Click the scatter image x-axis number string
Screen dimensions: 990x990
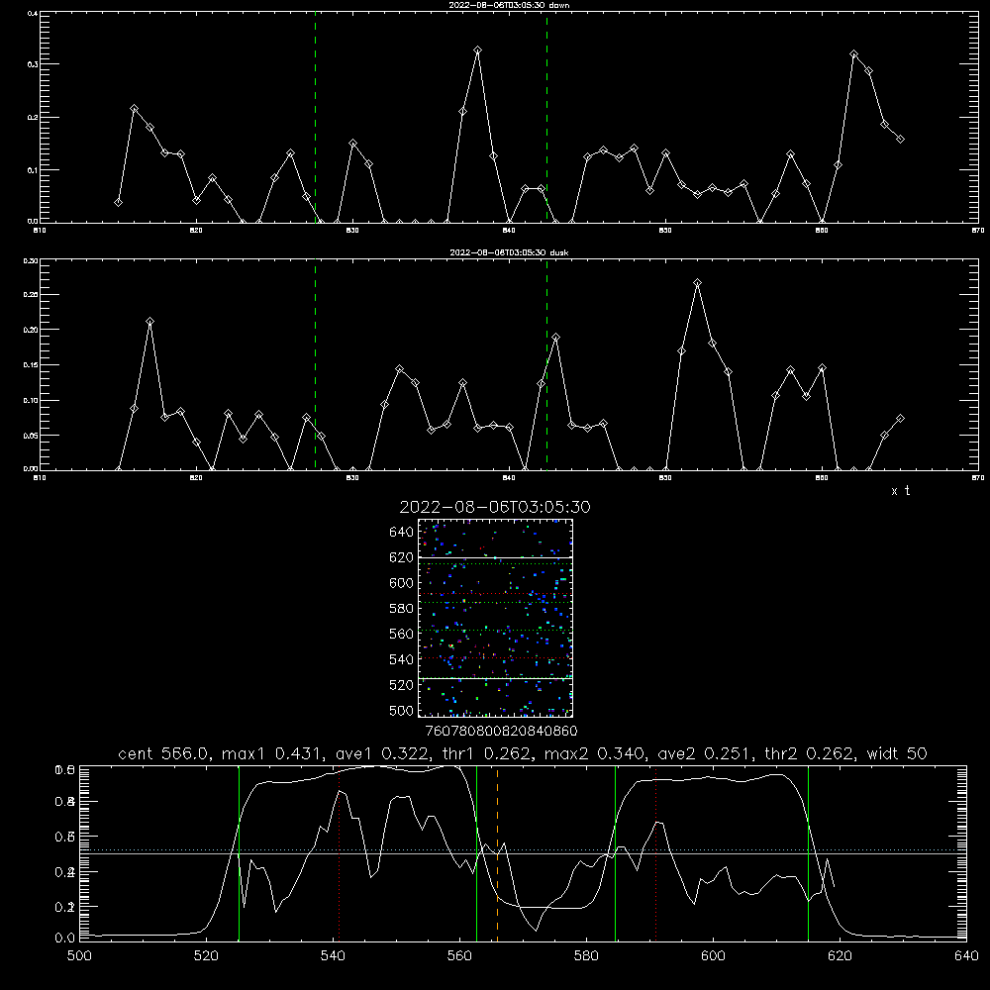(x=501, y=732)
